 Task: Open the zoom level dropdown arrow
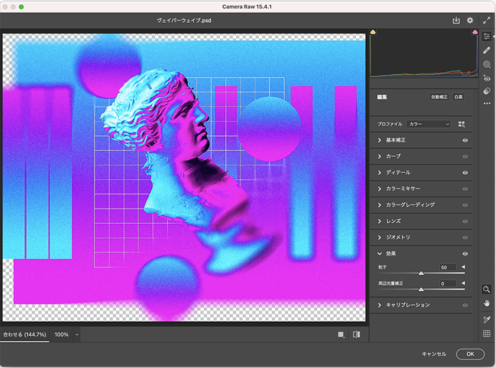coord(76,334)
